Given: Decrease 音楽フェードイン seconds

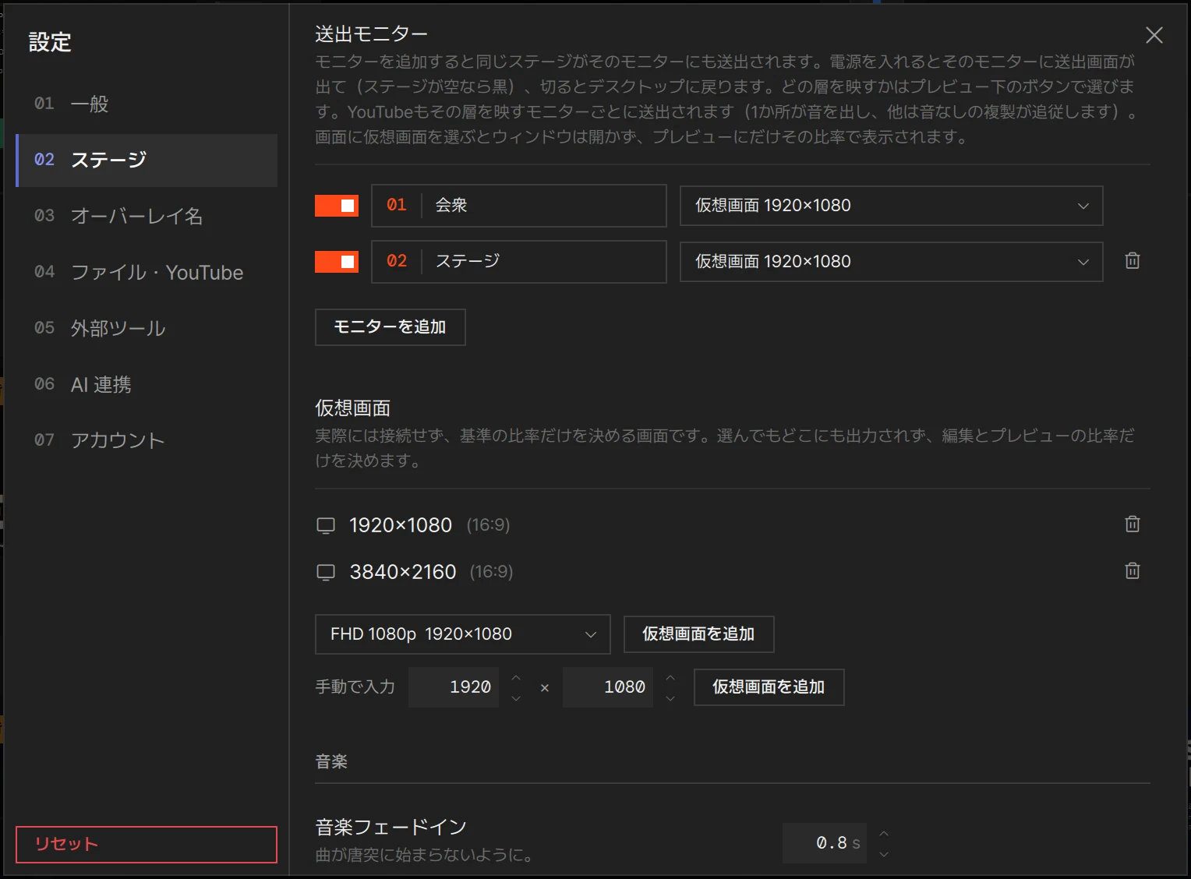Looking at the screenshot, I should point(884,855).
